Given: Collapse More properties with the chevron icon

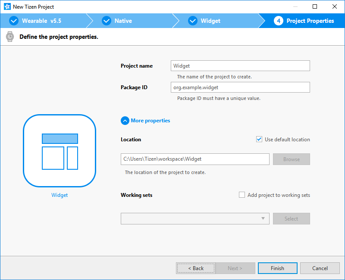Looking at the screenshot, I should (125, 121).
